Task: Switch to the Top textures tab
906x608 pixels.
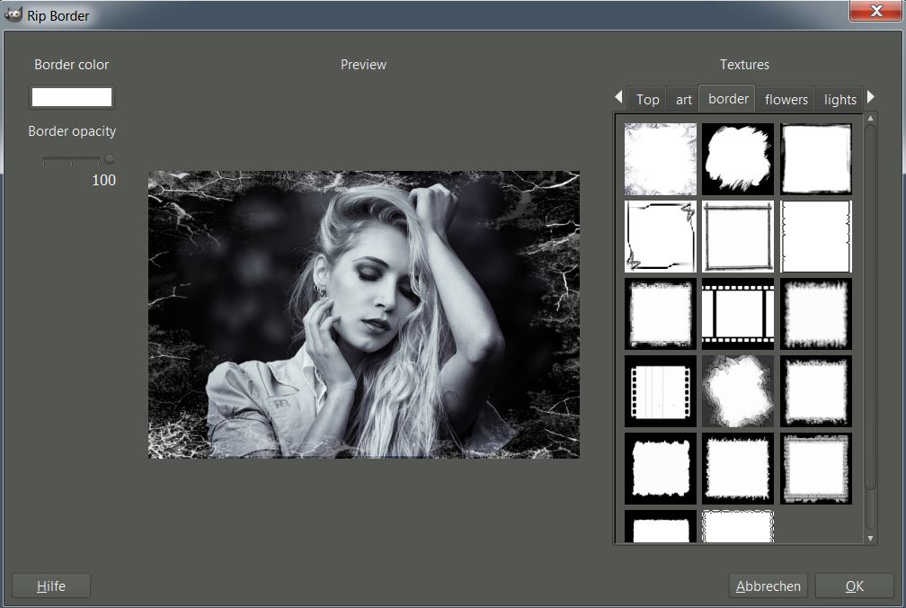Action: point(647,100)
